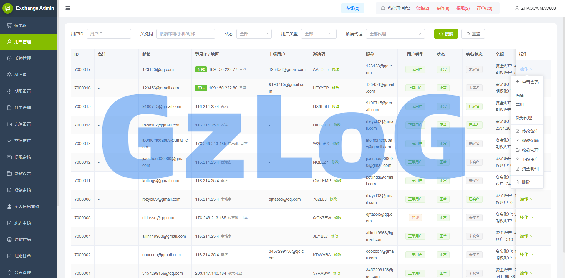565x278 pixels.
Task: Click the 订单管理 document icon
Action: 9,108
